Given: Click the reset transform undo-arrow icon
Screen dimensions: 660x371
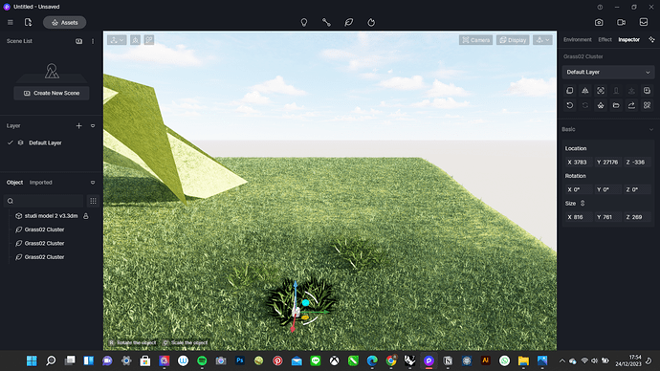Looking at the screenshot, I should (570, 105).
